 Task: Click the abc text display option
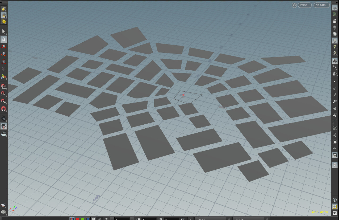click(x=335, y=148)
